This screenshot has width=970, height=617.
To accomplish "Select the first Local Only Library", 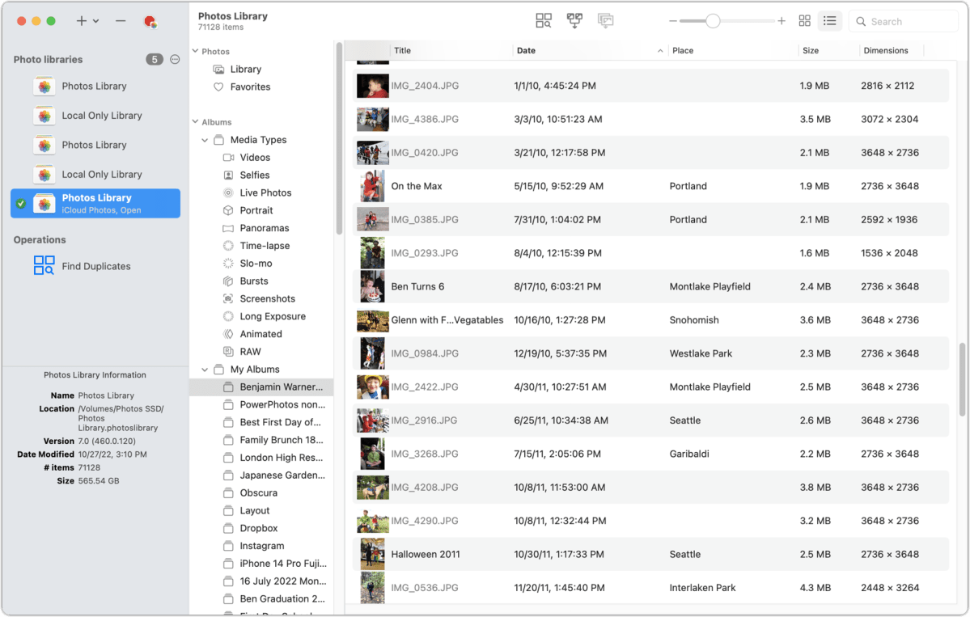I will 95,116.
